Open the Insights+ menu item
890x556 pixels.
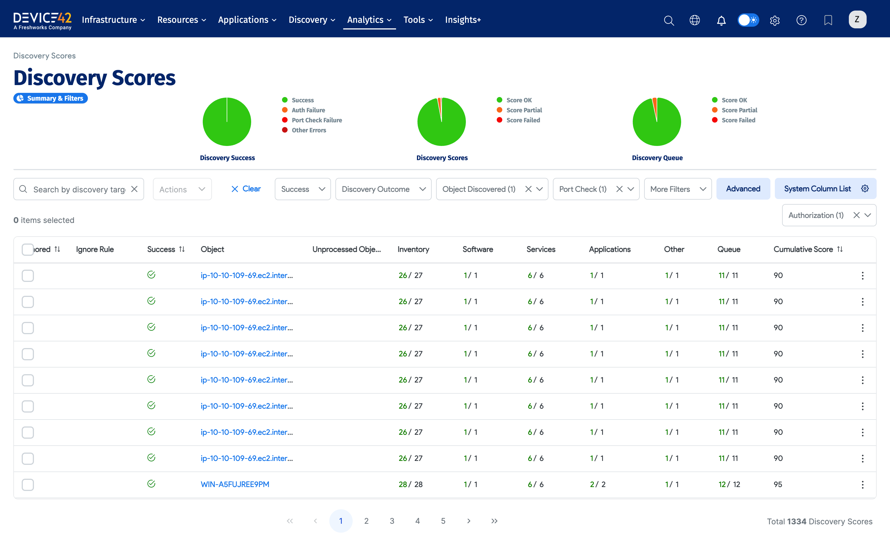coord(463,20)
